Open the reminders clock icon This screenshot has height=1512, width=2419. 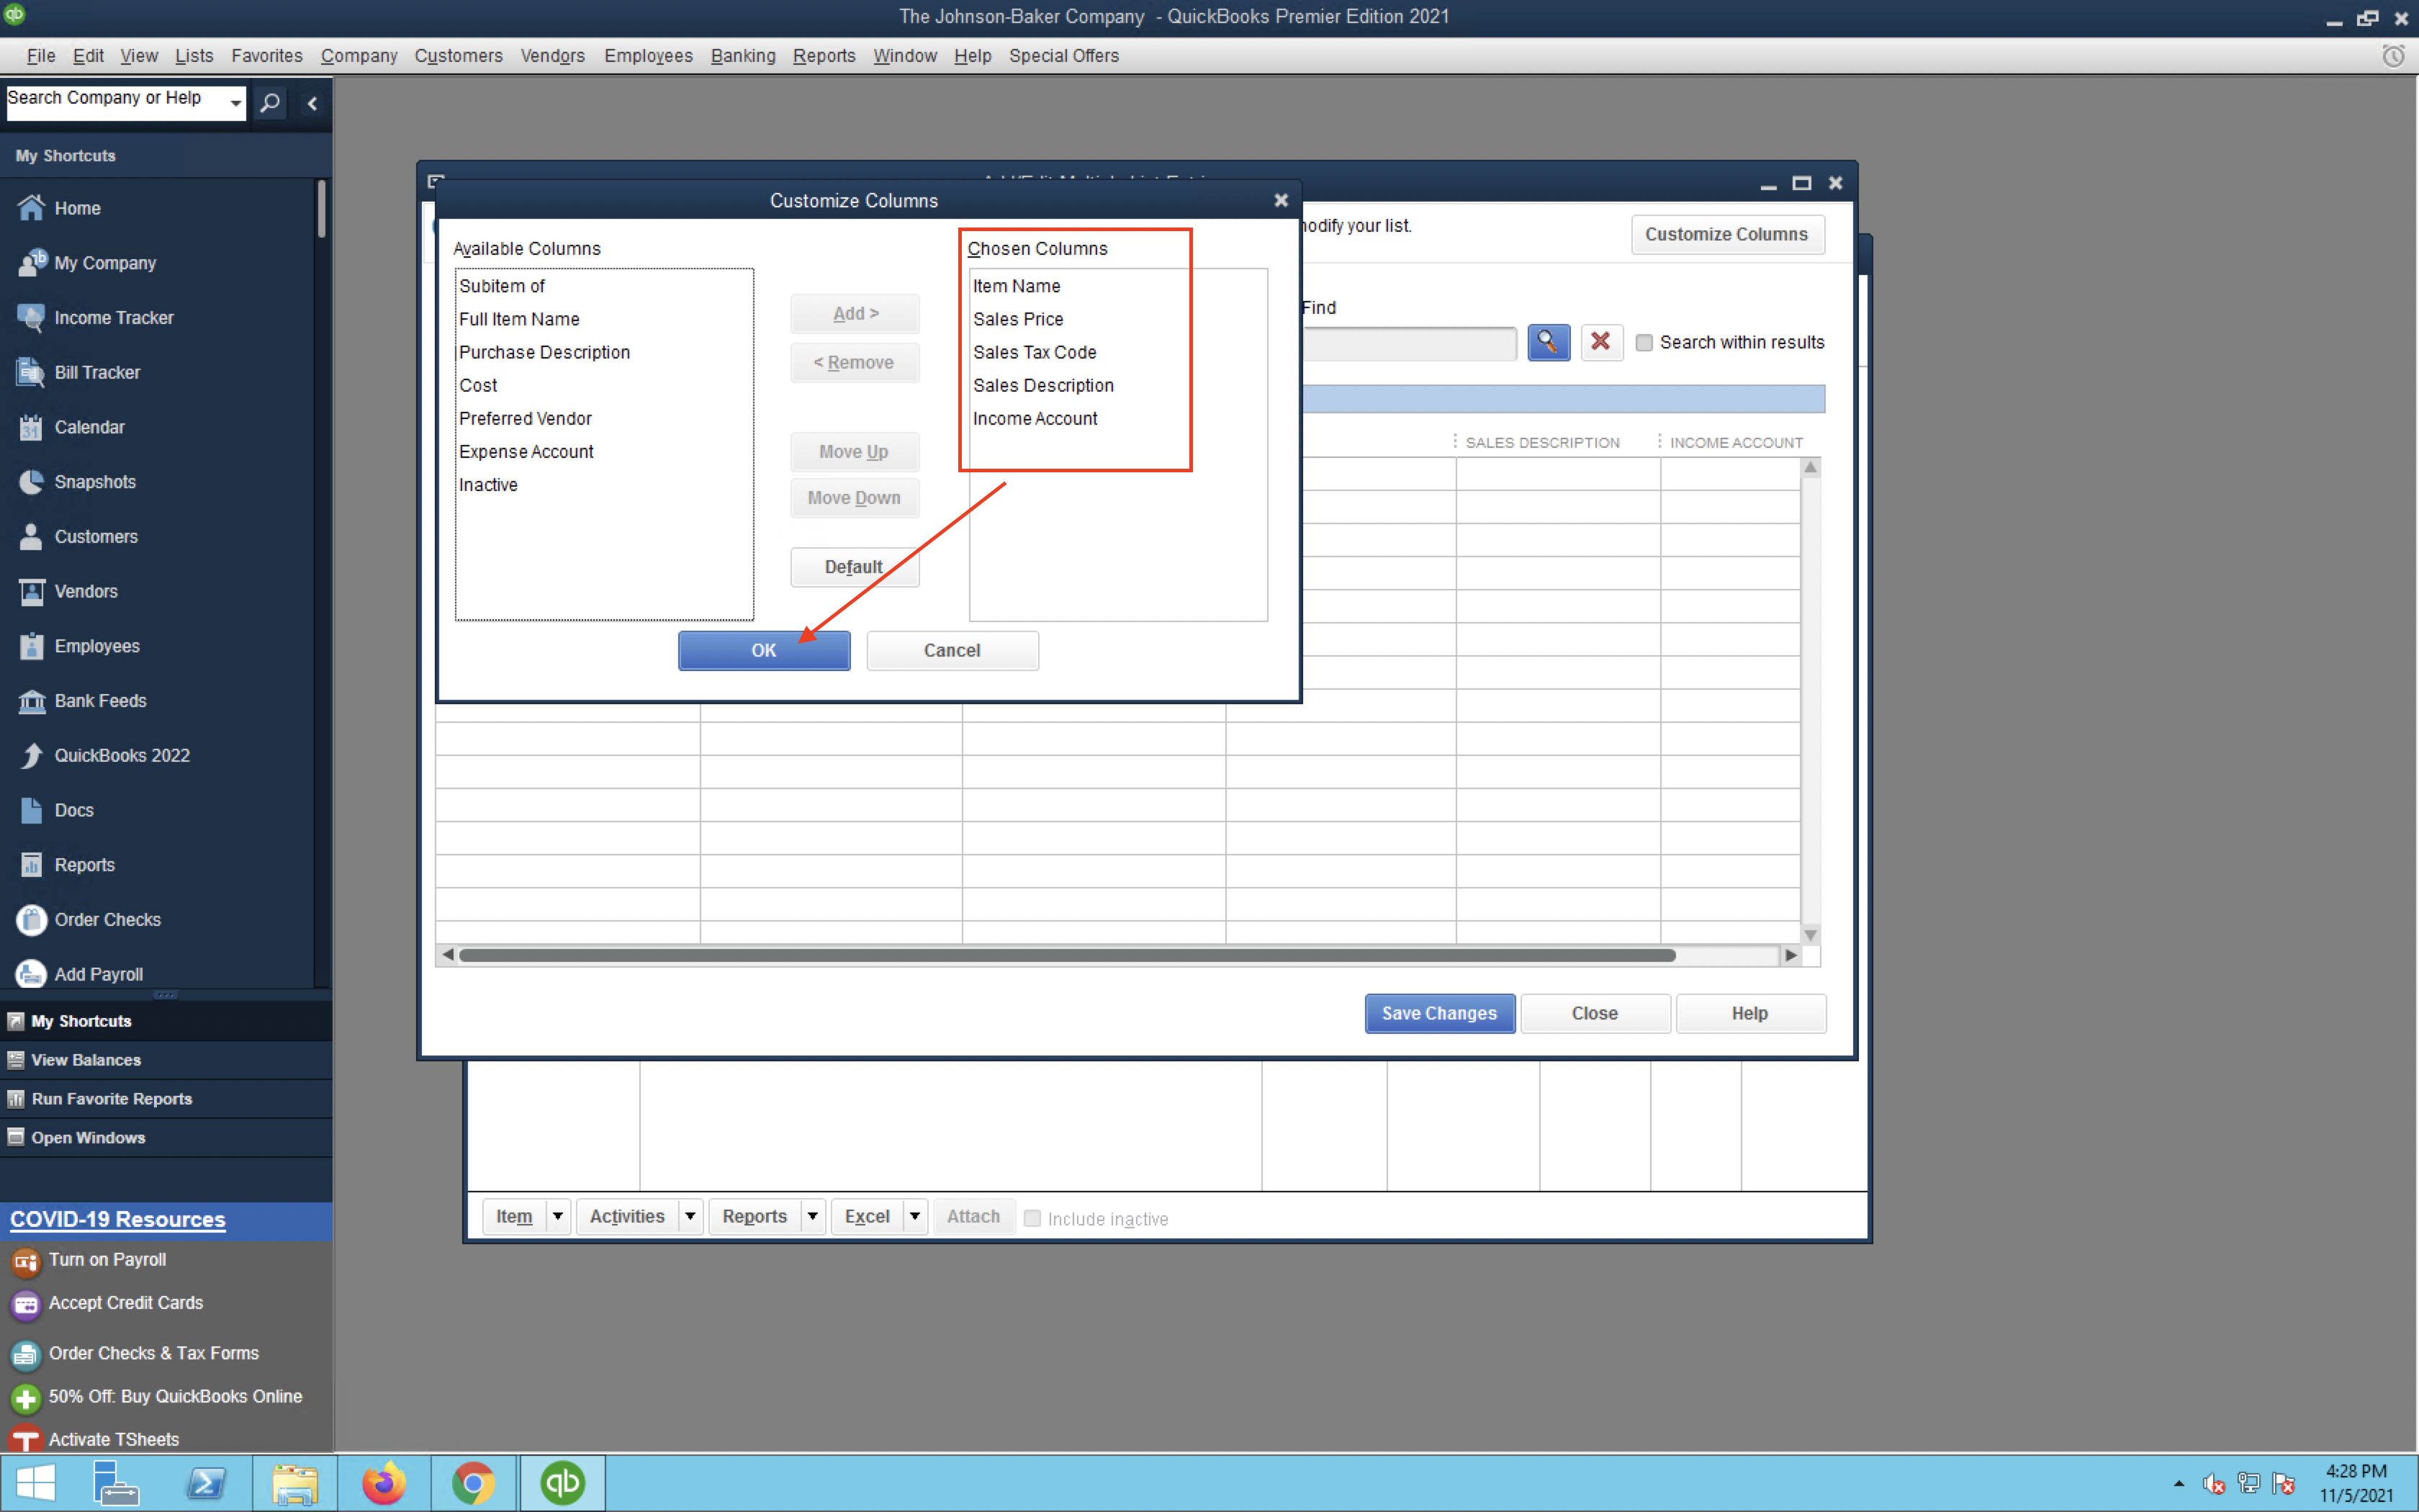(x=2393, y=56)
